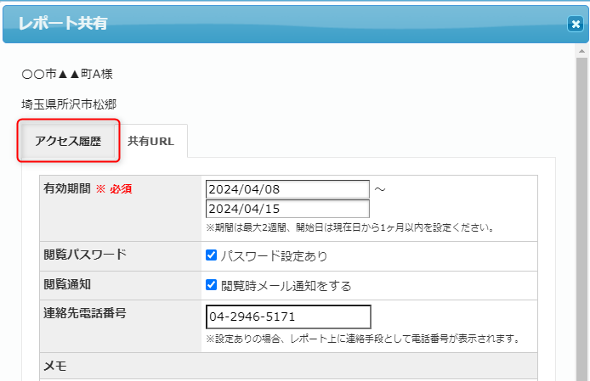The width and height of the screenshot is (590, 381).
Task: Click the address text 埼玉県所沢市松郷
Action: click(69, 104)
